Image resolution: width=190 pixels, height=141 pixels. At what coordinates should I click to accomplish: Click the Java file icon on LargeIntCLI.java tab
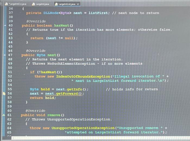pos(6,4)
